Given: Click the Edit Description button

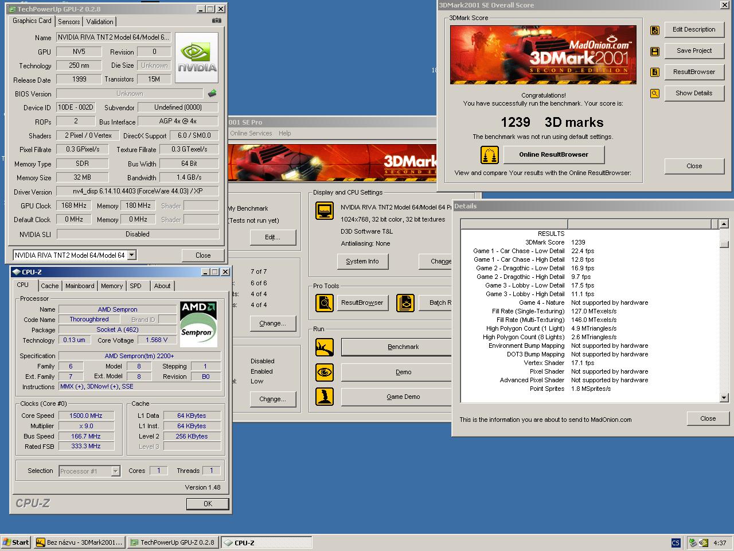Looking at the screenshot, I should tap(694, 30).
